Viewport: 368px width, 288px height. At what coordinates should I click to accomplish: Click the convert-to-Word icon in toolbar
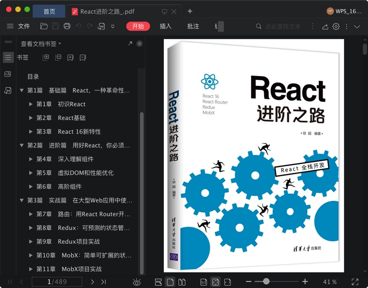(x=101, y=26)
